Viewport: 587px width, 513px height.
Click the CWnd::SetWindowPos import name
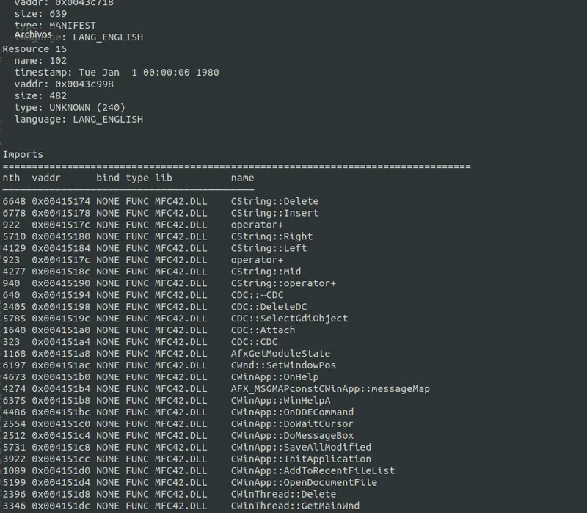(283, 365)
